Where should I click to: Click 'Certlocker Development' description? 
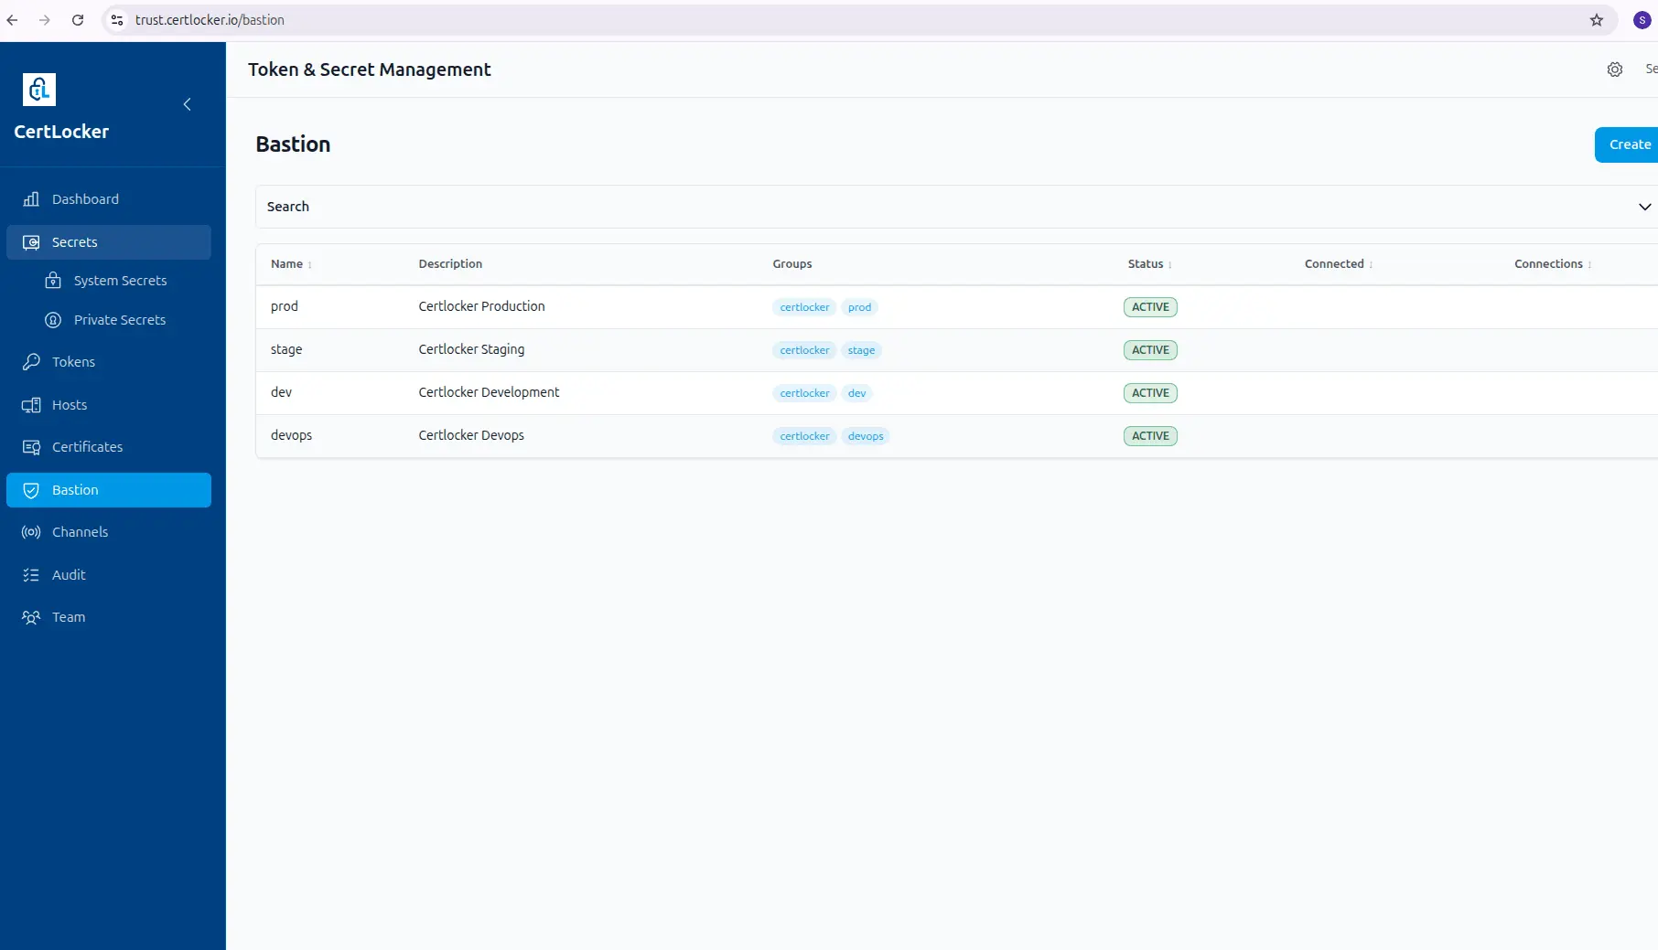point(489,392)
